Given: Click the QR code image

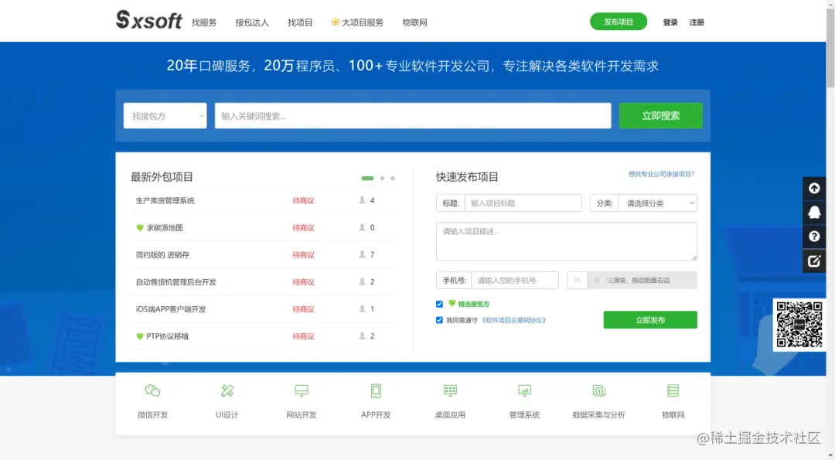Looking at the screenshot, I should pyautogui.click(x=799, y=324).
